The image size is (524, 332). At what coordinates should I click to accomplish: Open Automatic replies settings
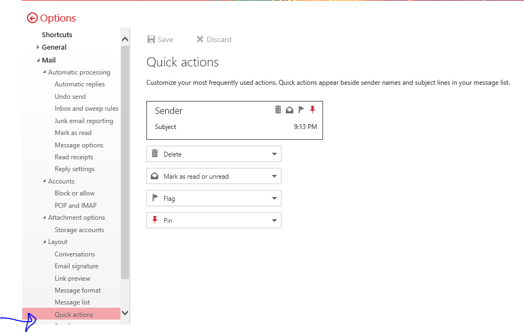click(x=79, y=84)
